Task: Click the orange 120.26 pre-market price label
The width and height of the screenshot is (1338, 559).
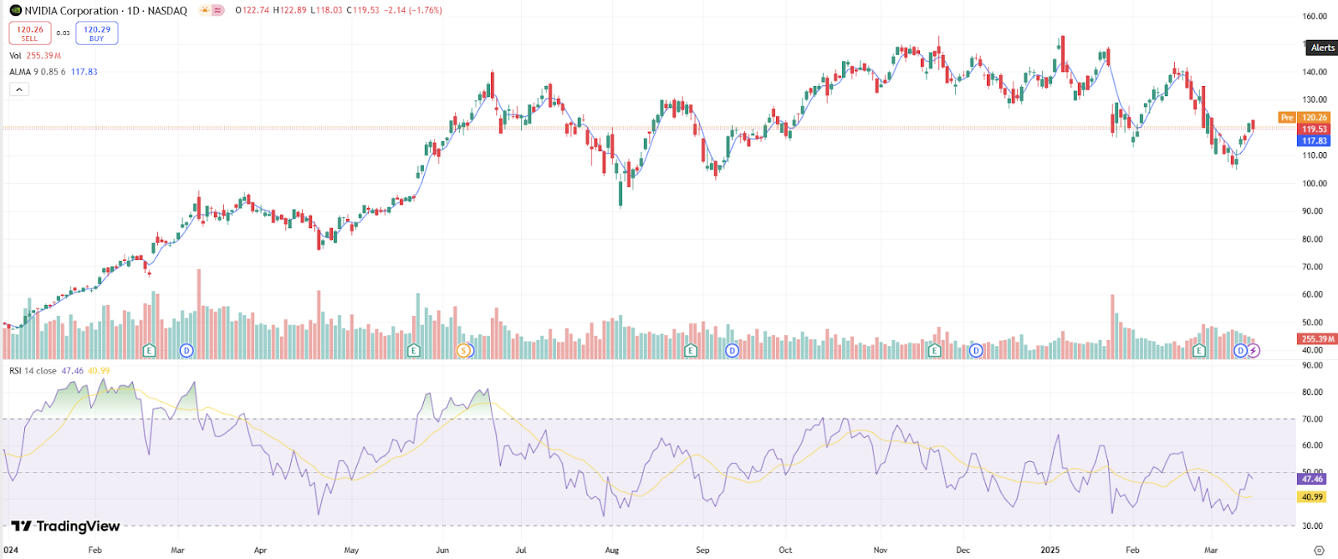Action: pyautogui.click(x=1315, y=118)
